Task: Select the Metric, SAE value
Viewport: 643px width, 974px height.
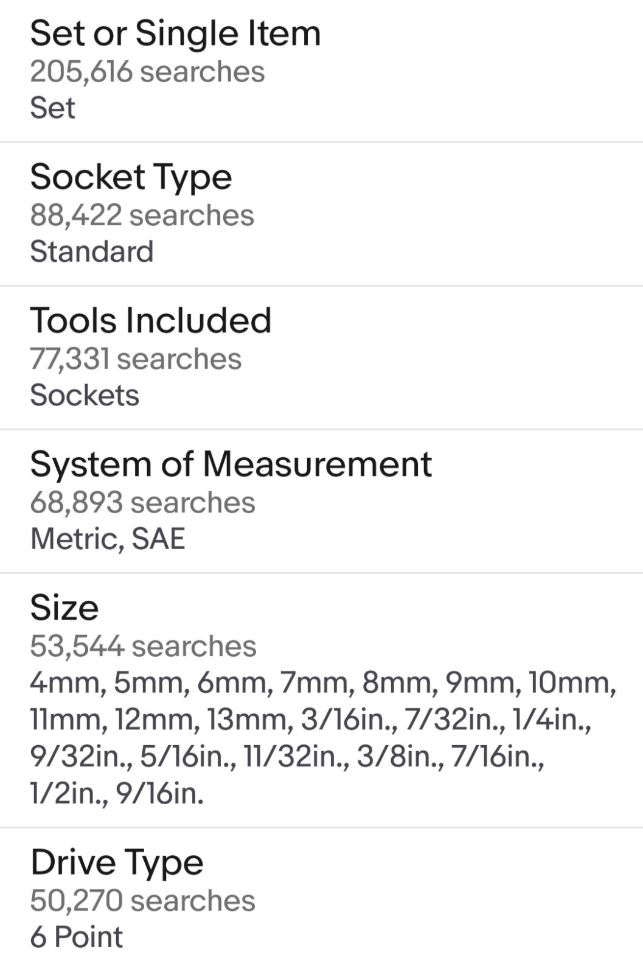Action: (108, 539)
